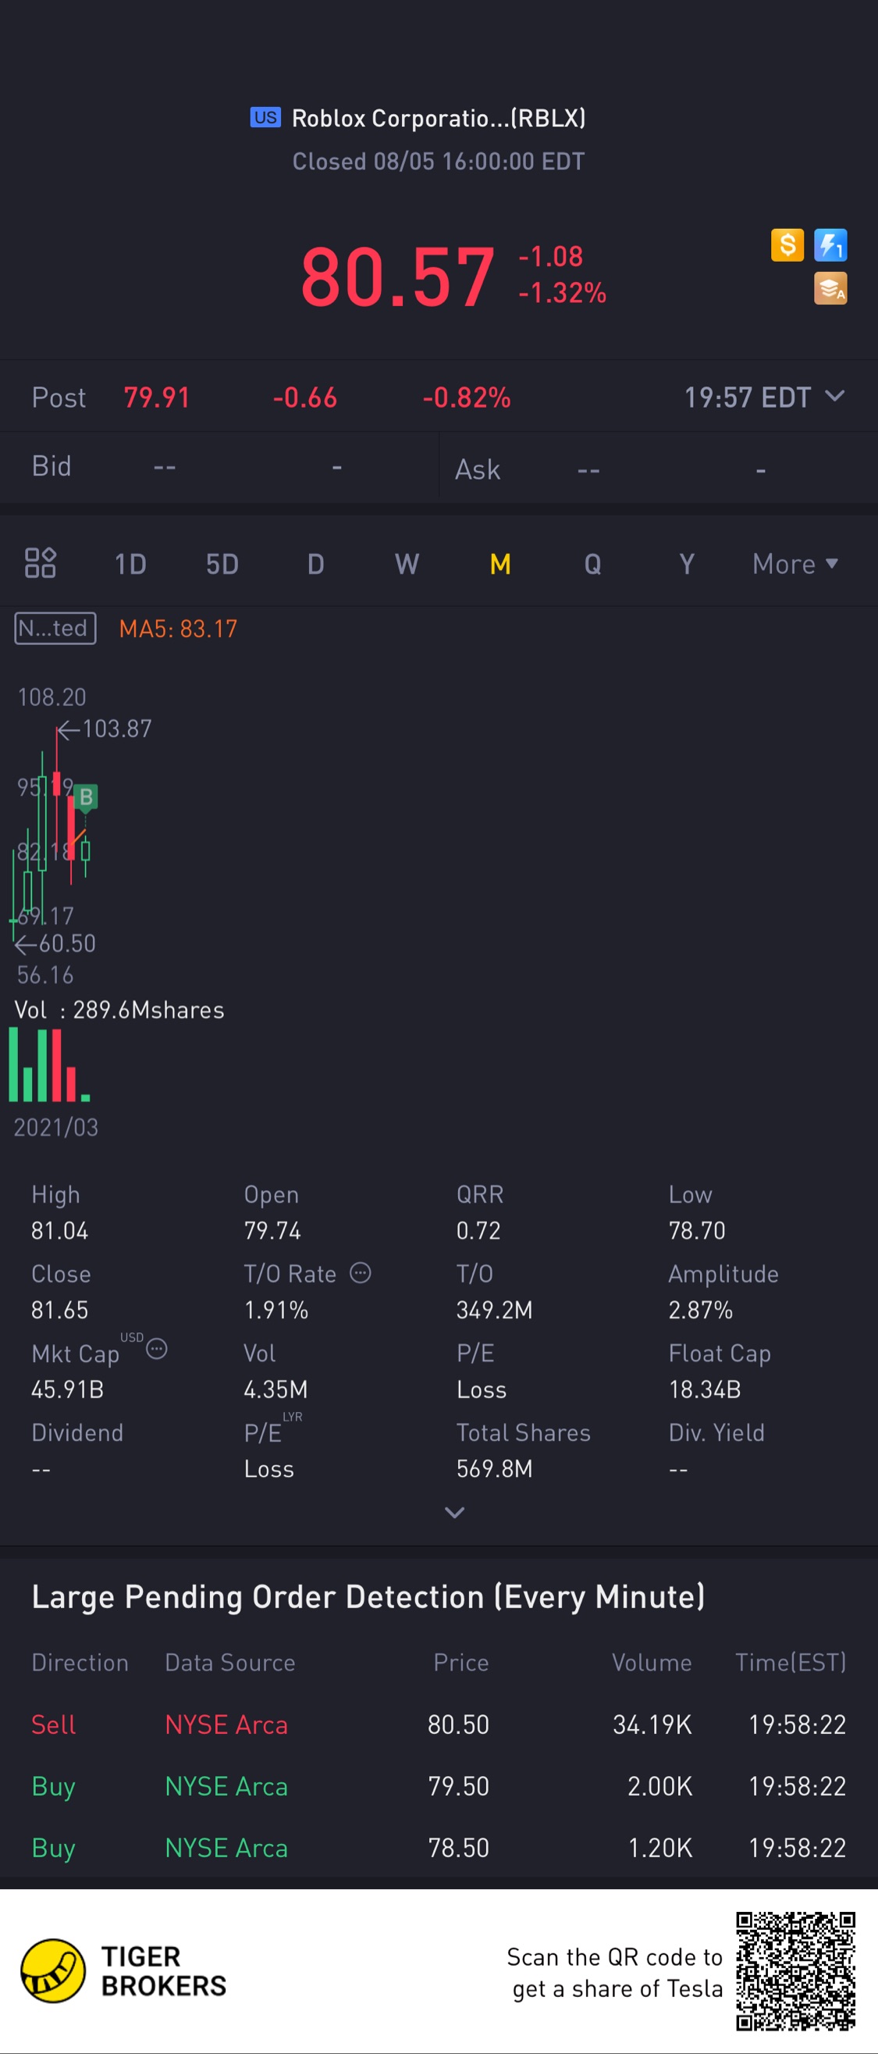Tap the blue lightning bolt icon
Image resolution: width=878 pixels, height=2054 pixels.
coord(830,245)
